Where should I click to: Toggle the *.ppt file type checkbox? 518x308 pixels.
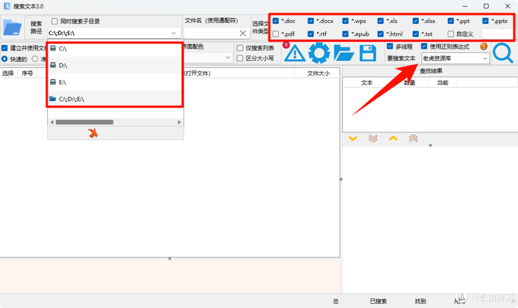pos(450,21)
